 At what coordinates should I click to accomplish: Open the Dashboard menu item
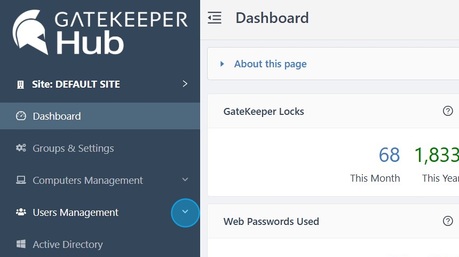pos(100,116)
